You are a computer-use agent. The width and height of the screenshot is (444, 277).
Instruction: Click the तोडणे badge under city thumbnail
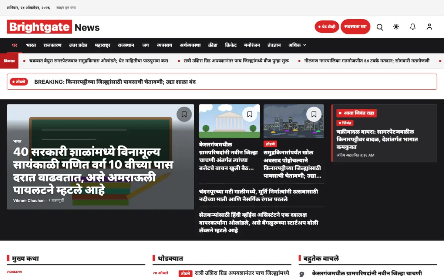(x=270, y=144)
